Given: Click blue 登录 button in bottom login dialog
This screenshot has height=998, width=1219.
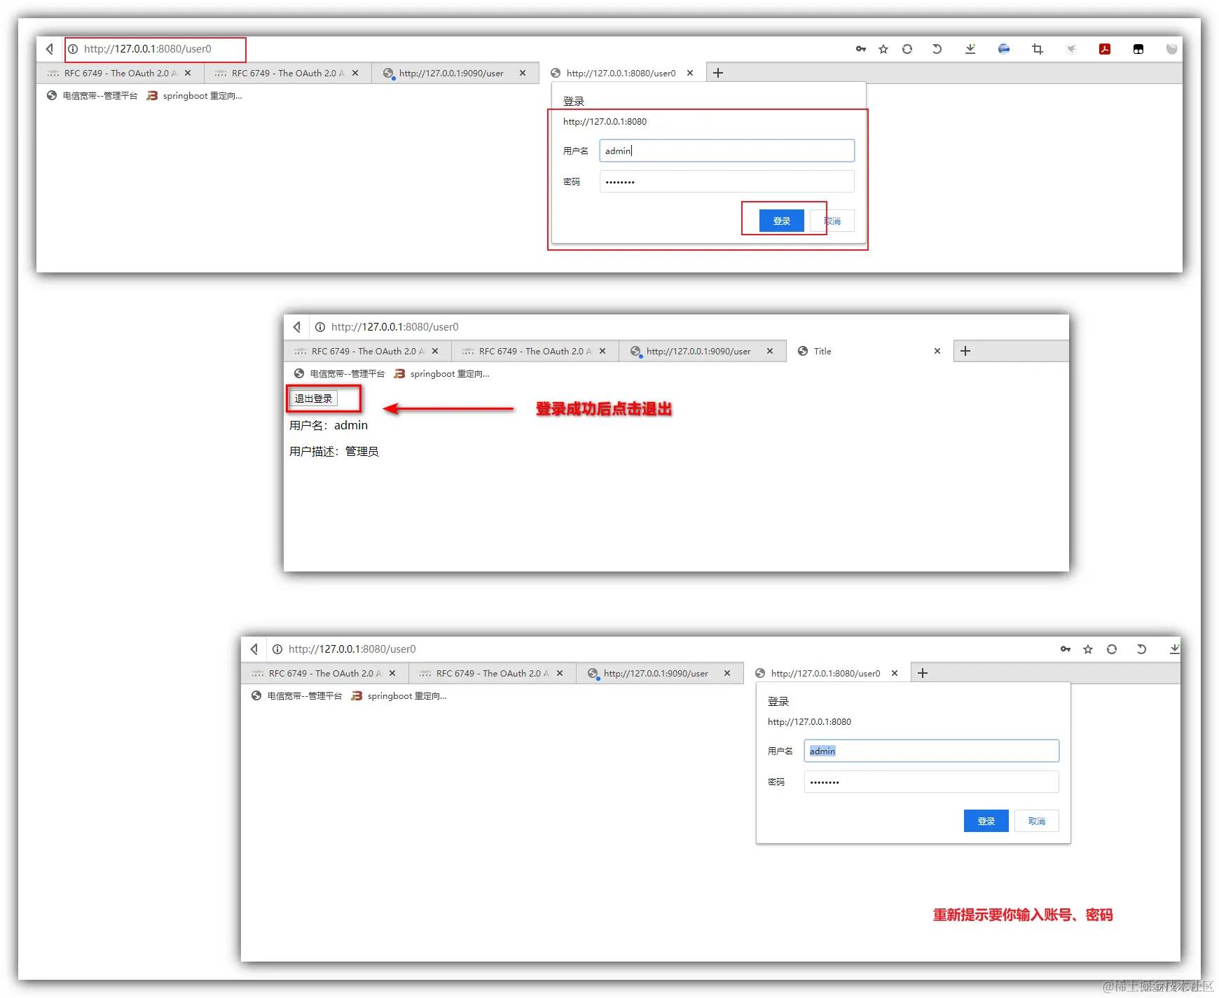Looking at the screenshot, I should coord(986,821).
